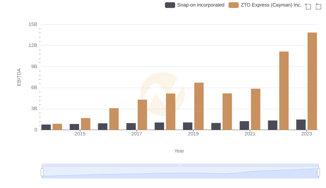The height and width of the screenshot is (188, 326).
Task: Select the ZTO Express 2021 bar
Action: [256, 109]
